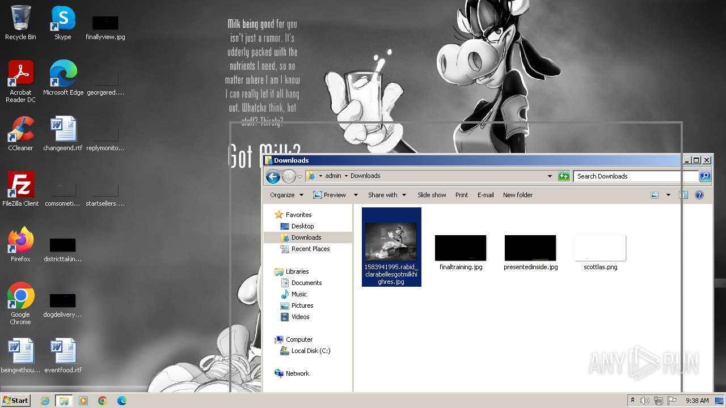Refresh the Downloads folder view
The image size is (726, 408).
click(x=564, y=176)
